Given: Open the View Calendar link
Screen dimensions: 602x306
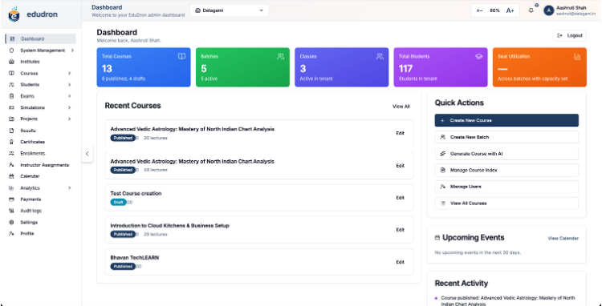Looking at the screenshot, I should click(563, 238).
